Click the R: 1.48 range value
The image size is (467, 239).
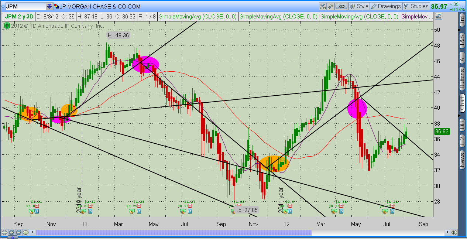148,17
